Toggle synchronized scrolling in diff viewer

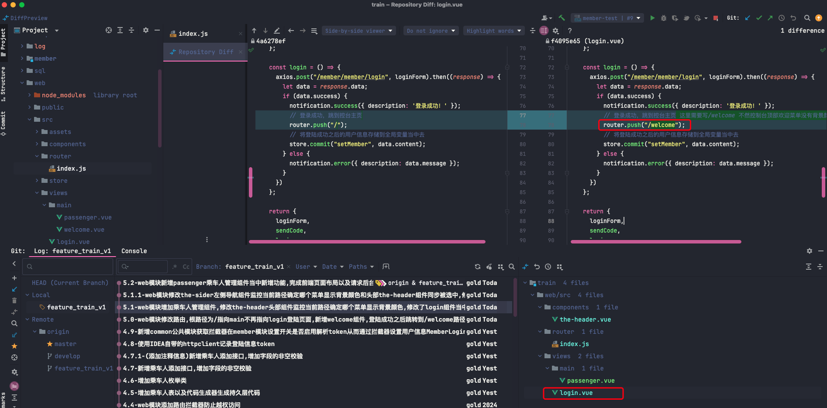[x=544, y=31]
